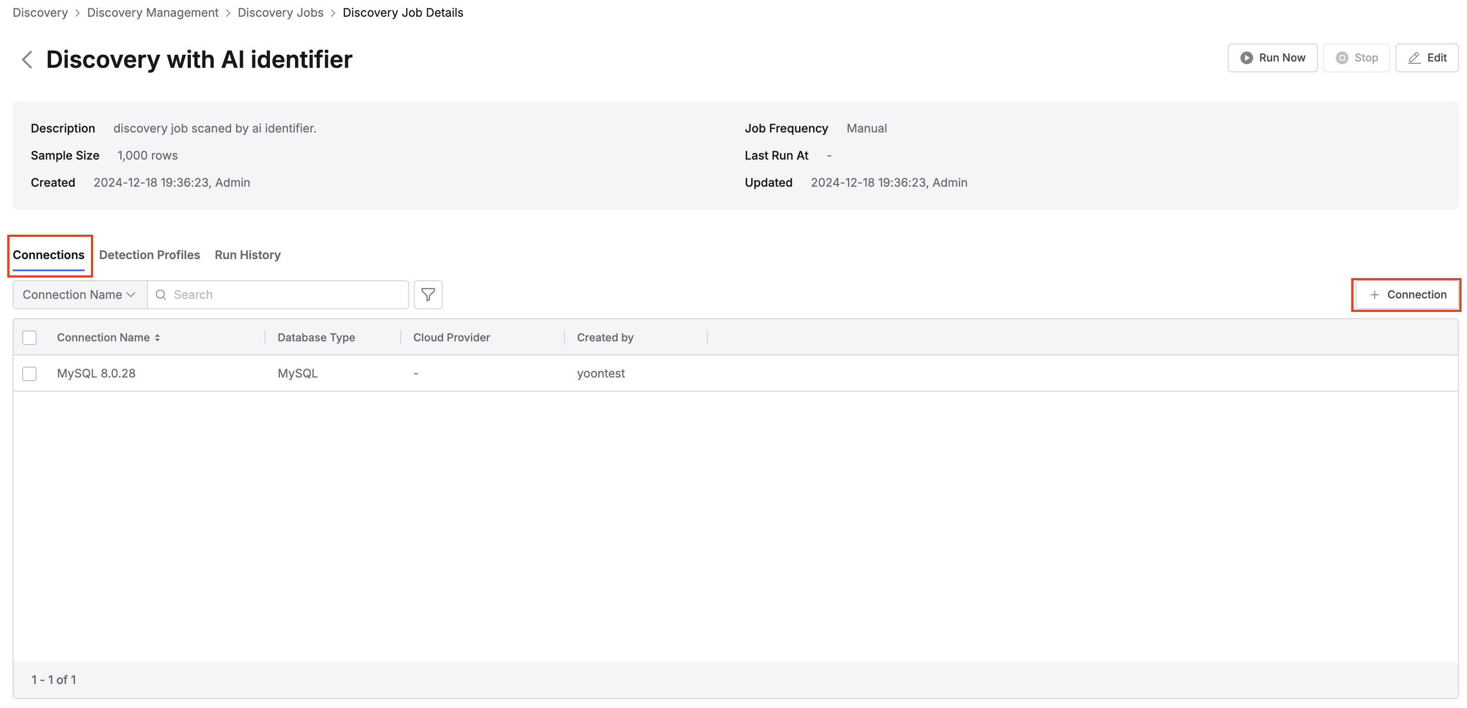Open the MySQL 8.0.28 connection row
Image resolution: width=1467 pixels, height=708 pixels.
pos(96,373)
